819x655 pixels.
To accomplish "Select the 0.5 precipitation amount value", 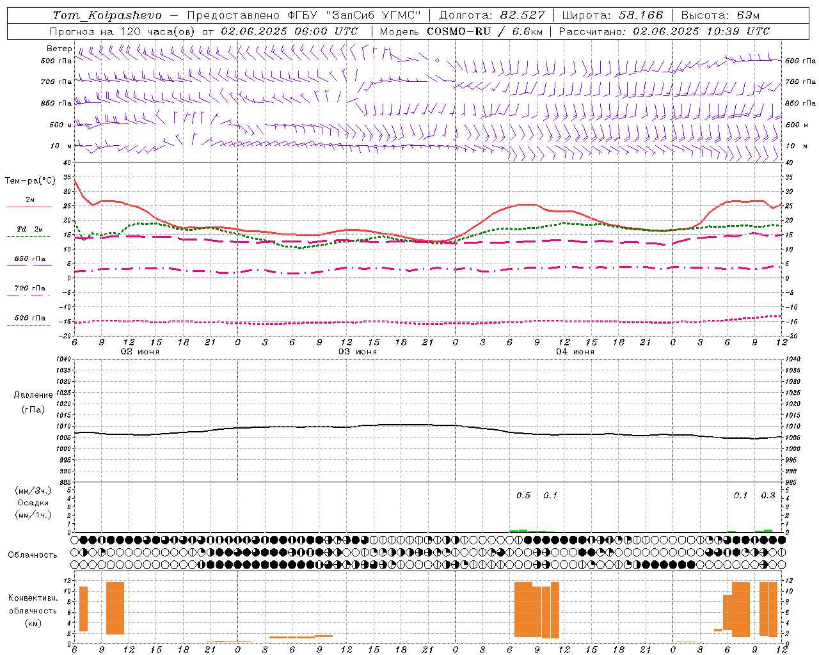I will click(523, 495).
